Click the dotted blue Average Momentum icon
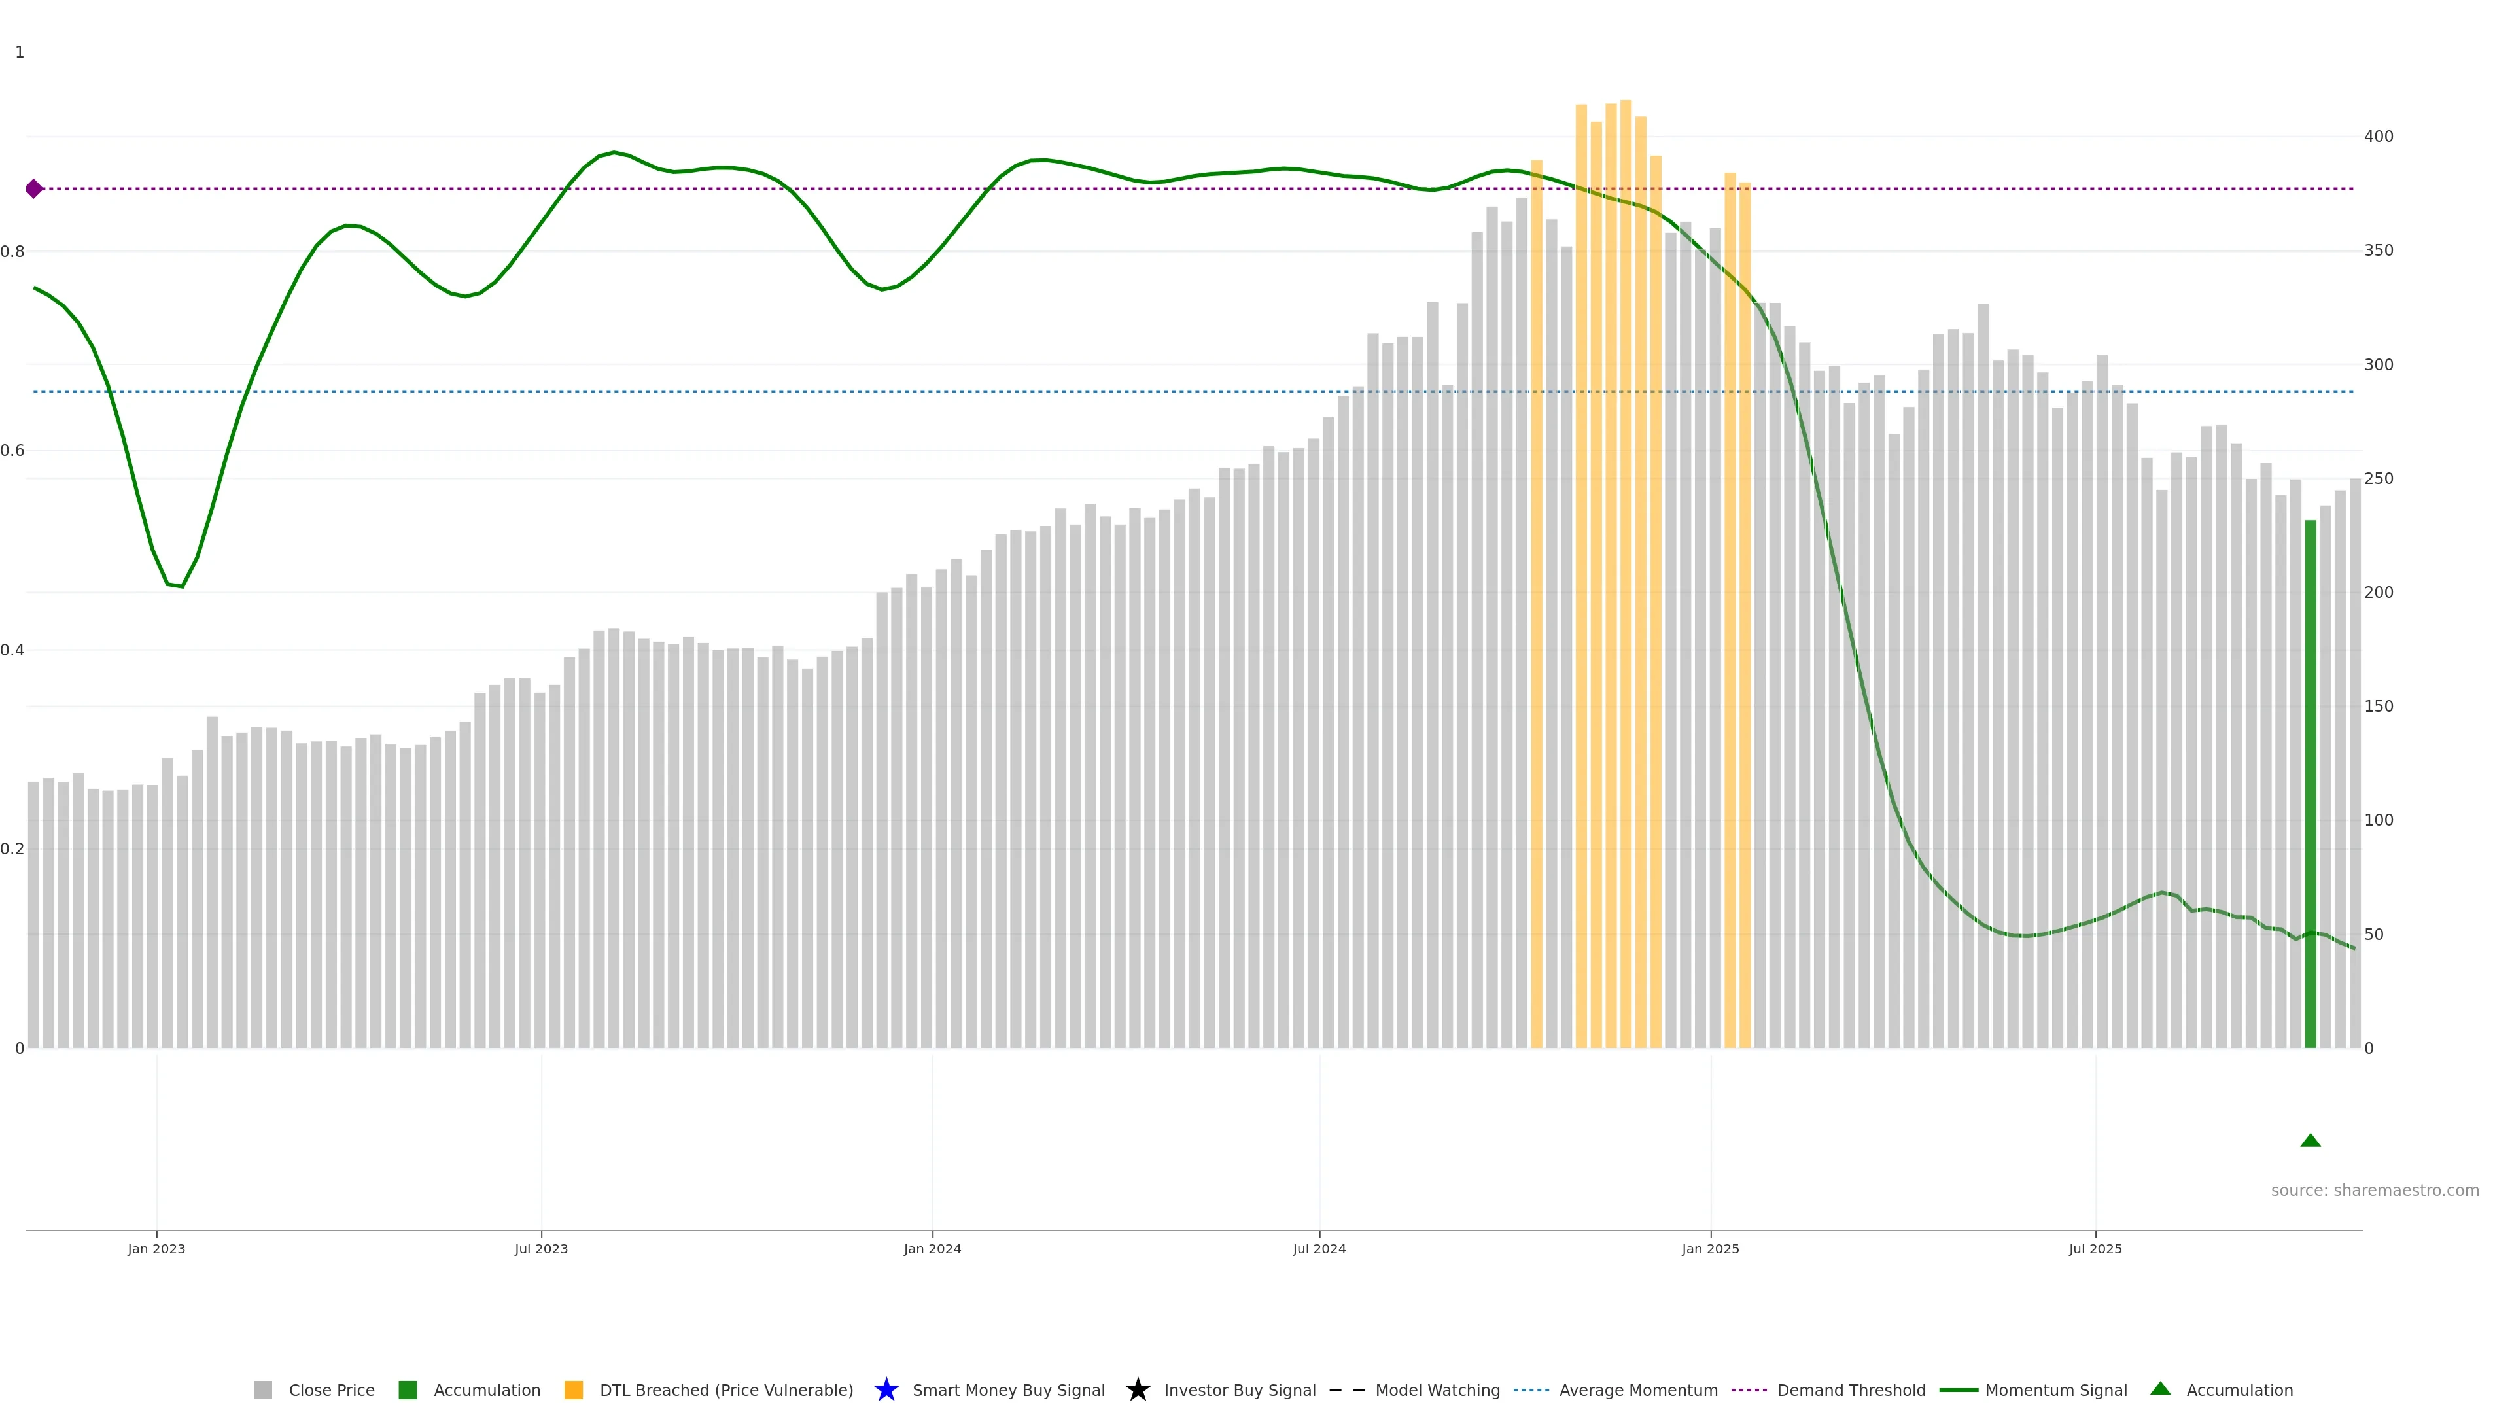The width and height of the screenshot is (2512, 1413). [x=1531, y=1389]
